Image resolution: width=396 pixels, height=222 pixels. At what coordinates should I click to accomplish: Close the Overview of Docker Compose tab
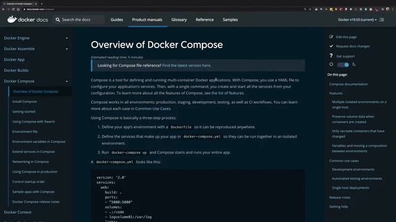click(x=36, y=4)
